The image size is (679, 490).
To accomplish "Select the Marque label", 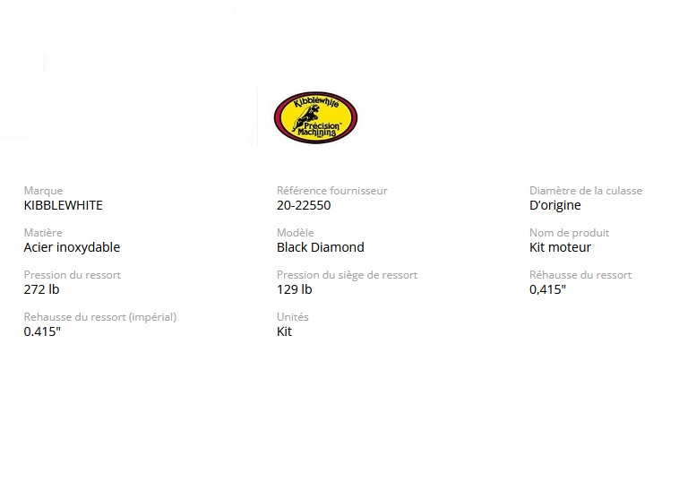I will pyautogui.click(x=43, y=191).
